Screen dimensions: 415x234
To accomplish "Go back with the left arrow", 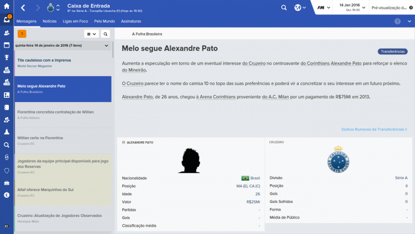I will [x=24, y=8].
